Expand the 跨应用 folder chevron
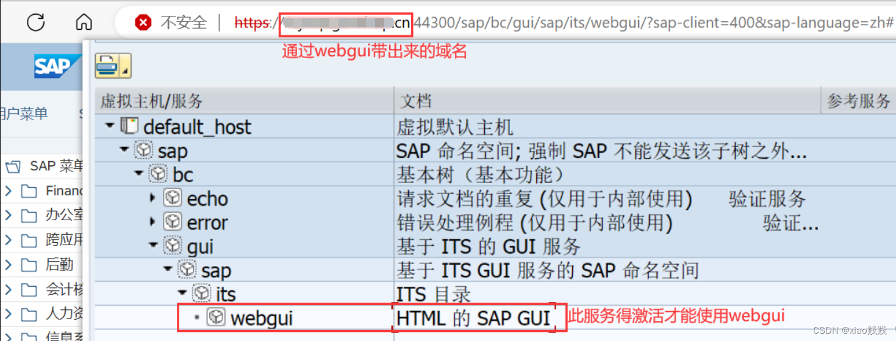This screenshot has width=896, height=341. click(8, 240)
